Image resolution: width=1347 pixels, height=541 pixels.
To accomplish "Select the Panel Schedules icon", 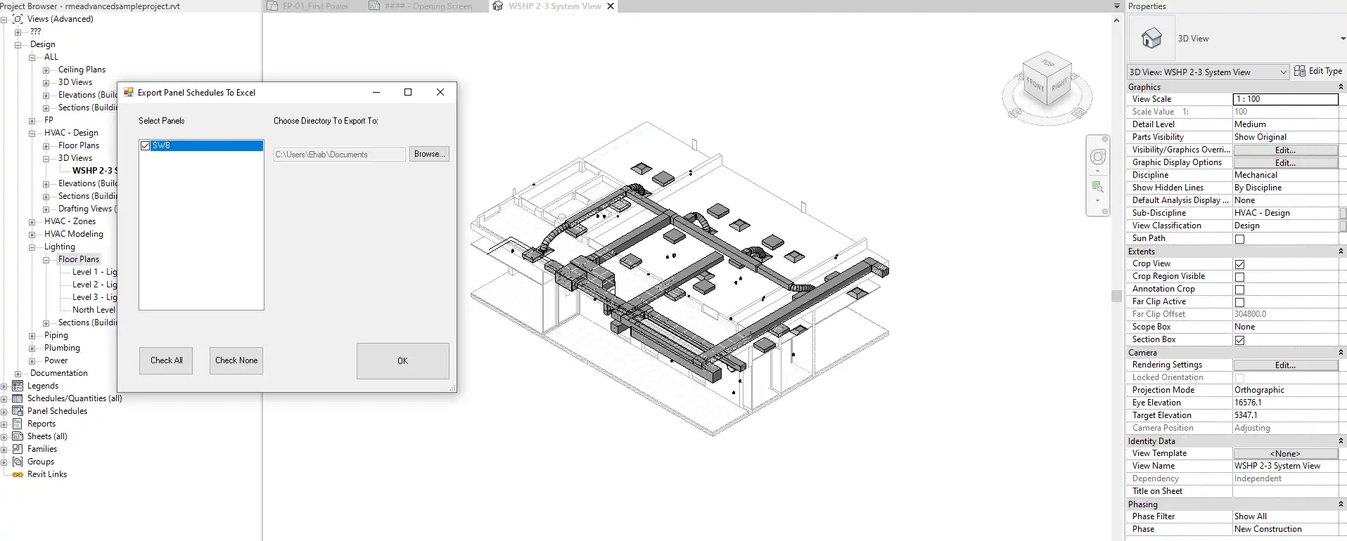I will coord(18,411).
